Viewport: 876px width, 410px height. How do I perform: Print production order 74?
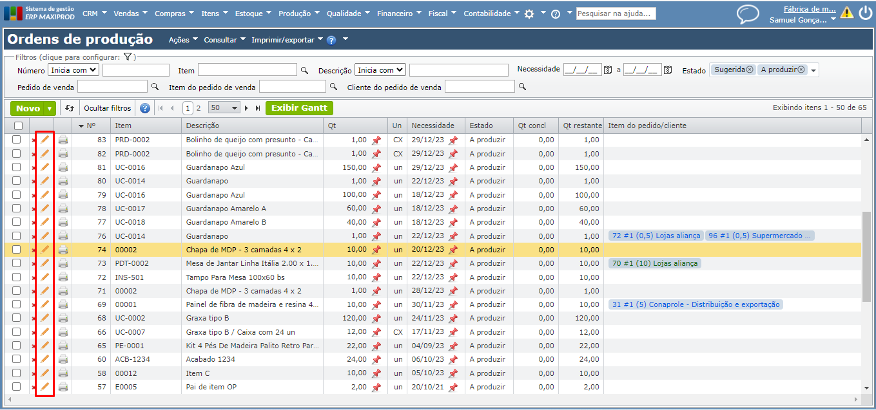click(63, 250)
